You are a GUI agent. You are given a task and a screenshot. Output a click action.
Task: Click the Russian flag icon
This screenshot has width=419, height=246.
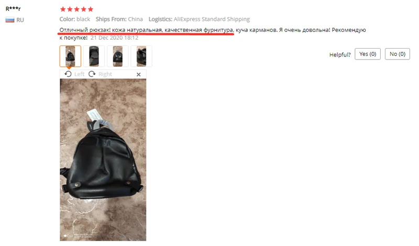click(x=10, y=20)
